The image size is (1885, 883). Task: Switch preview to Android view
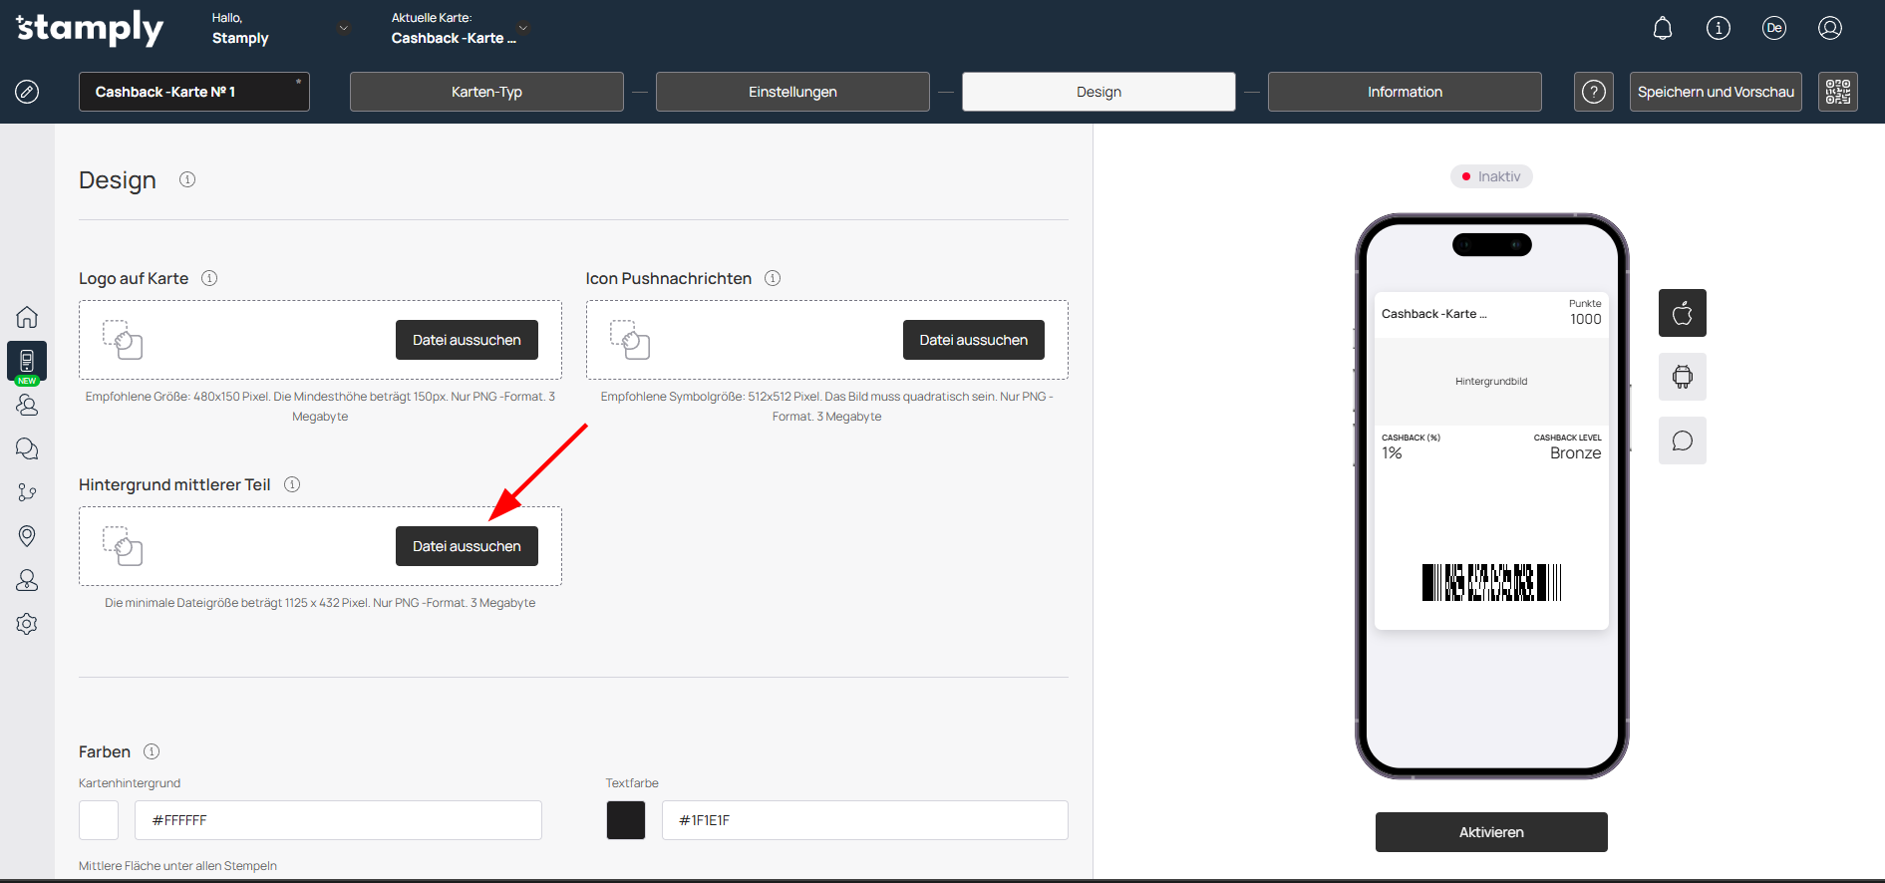1682,377
